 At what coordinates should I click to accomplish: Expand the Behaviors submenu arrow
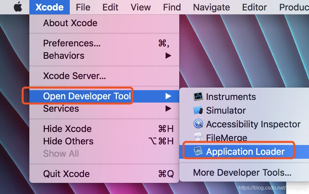(x=168, y=56)
